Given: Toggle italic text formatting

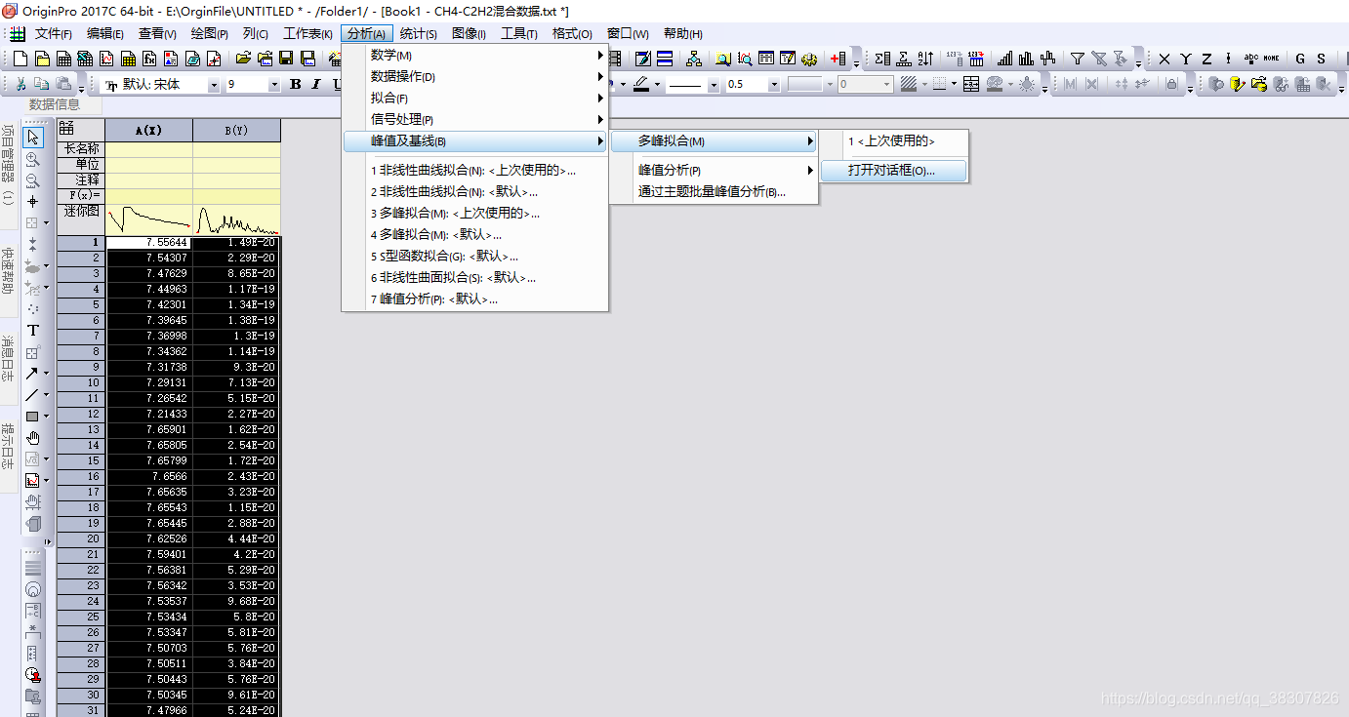Looking at the screenshot, I should [x=316, y=85].
